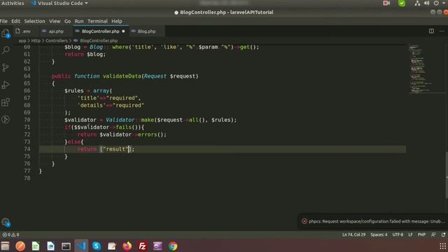
Task: Open the bottom activity bar extension icon
Action: tap(6, 119)
